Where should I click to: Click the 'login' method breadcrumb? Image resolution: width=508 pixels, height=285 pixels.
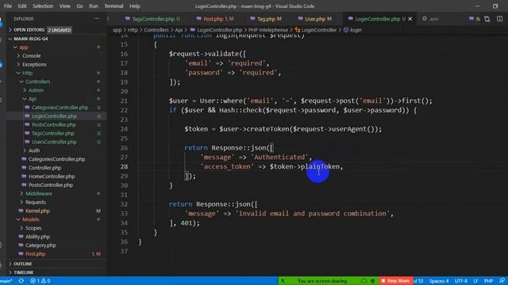[x=356, y=30]
